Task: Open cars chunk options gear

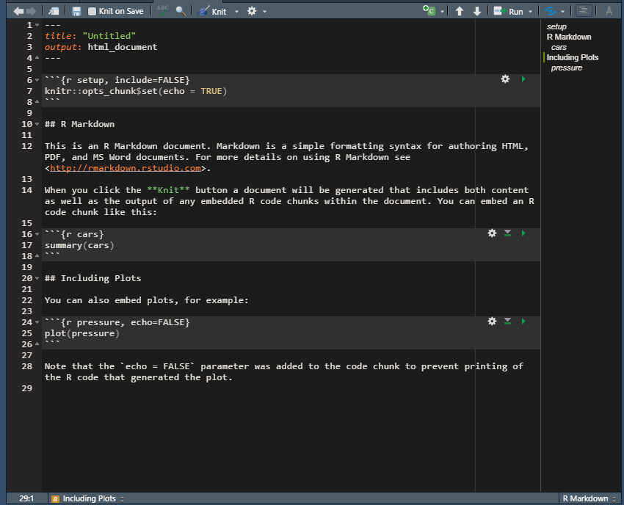Action: tap(492, 233)
